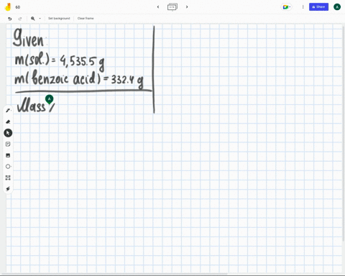Select the Pen tool

click(x=8, y=111)
